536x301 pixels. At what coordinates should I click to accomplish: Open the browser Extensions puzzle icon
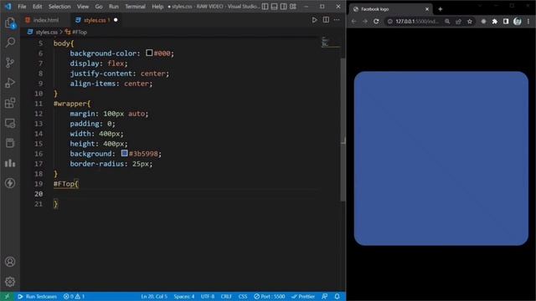pyautogui.click(x=495, y=21)
